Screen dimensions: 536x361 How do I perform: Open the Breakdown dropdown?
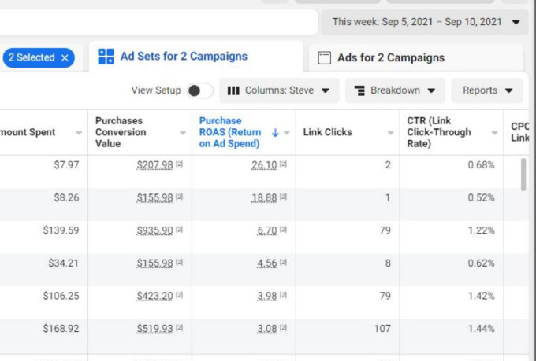pos(395,90)
